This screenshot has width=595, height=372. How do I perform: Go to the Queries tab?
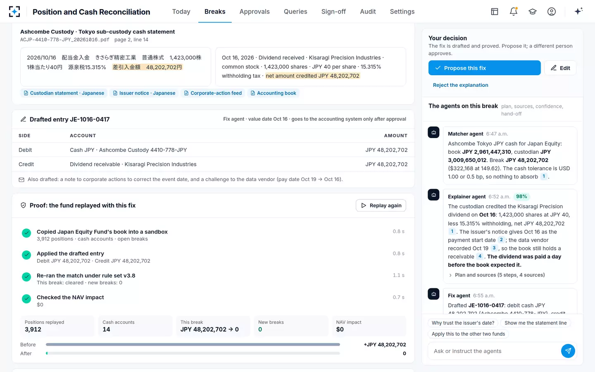(295, 12)
